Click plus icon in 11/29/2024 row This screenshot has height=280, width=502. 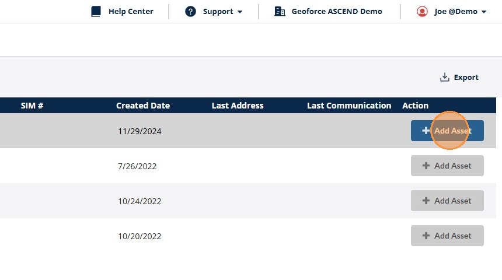(426, 131)
